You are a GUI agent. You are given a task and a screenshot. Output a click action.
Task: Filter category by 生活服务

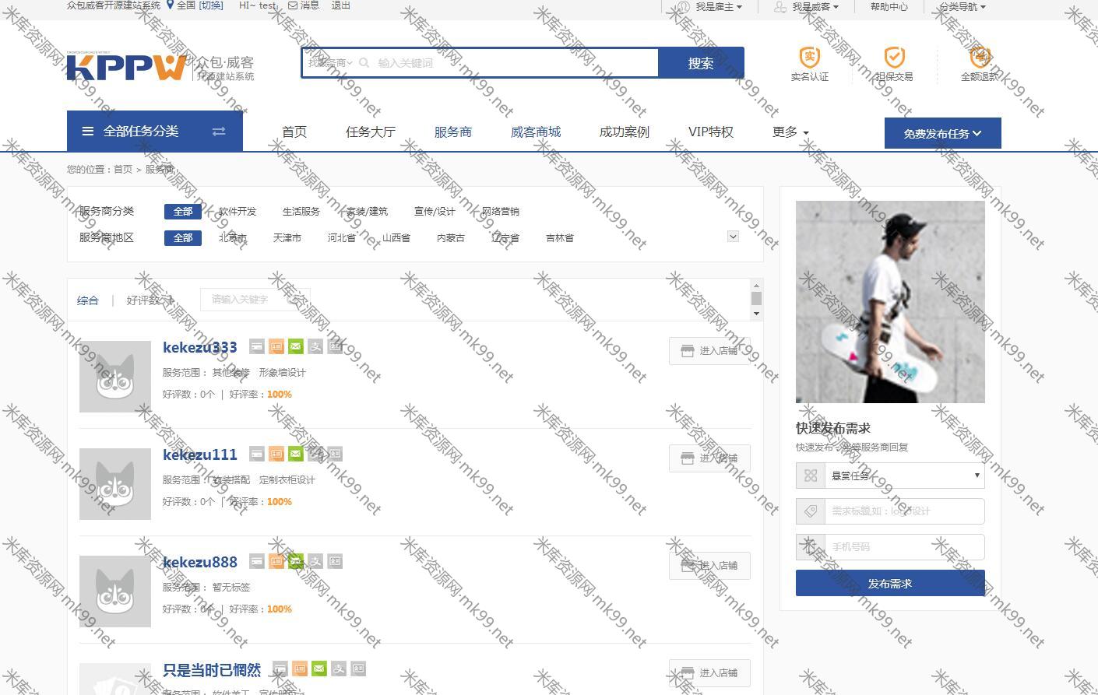pos(301,212)
